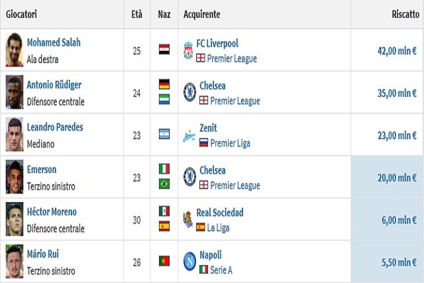424x283 pixels.
Task: Open Mohamed Salah's player profile link
Action: coord(54,42)
